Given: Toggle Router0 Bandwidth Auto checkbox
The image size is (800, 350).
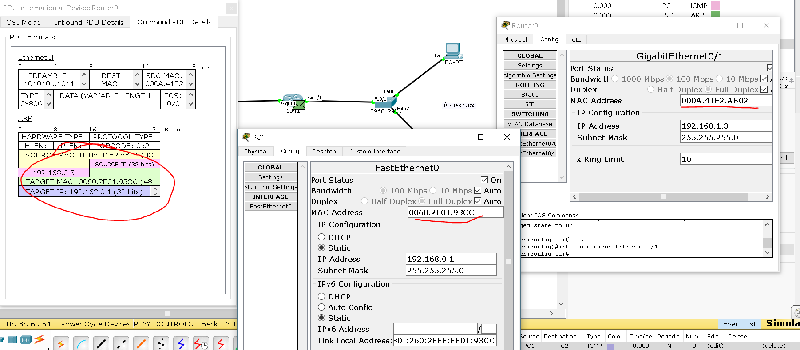Looking at the screenshot, I should pos(764,79).
